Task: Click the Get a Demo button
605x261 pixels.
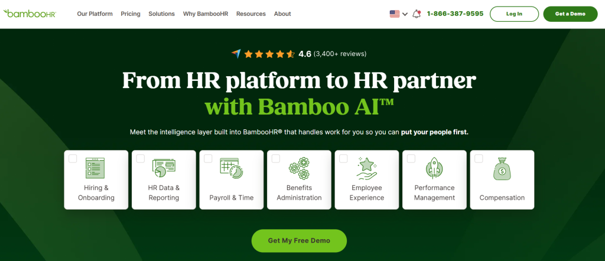Action: [x=570, y=14]
